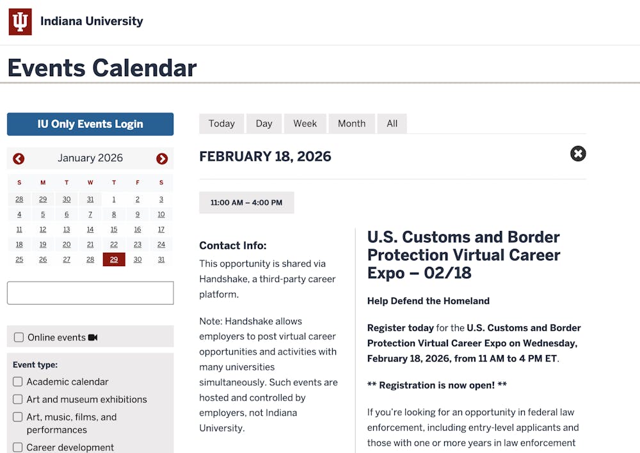640x453 pixels.
Task: Select January 29 in mini calendar
Action: click(x=114, y=259)
